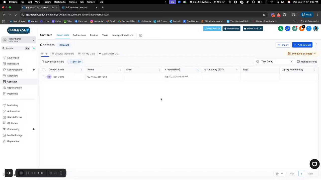Open the orange notifications bell

pos(302,28)
